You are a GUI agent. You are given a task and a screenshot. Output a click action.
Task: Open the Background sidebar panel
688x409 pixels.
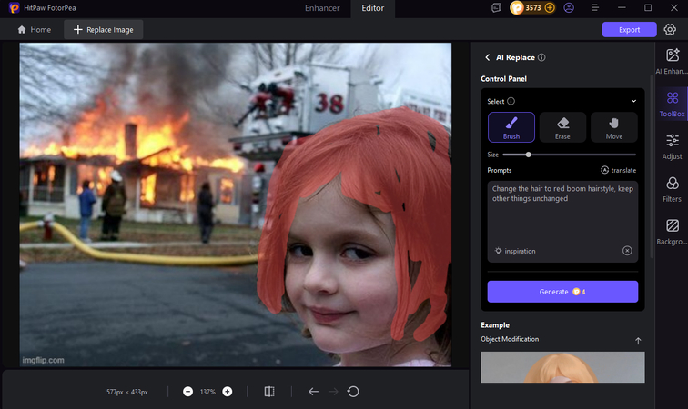[672, 231]
